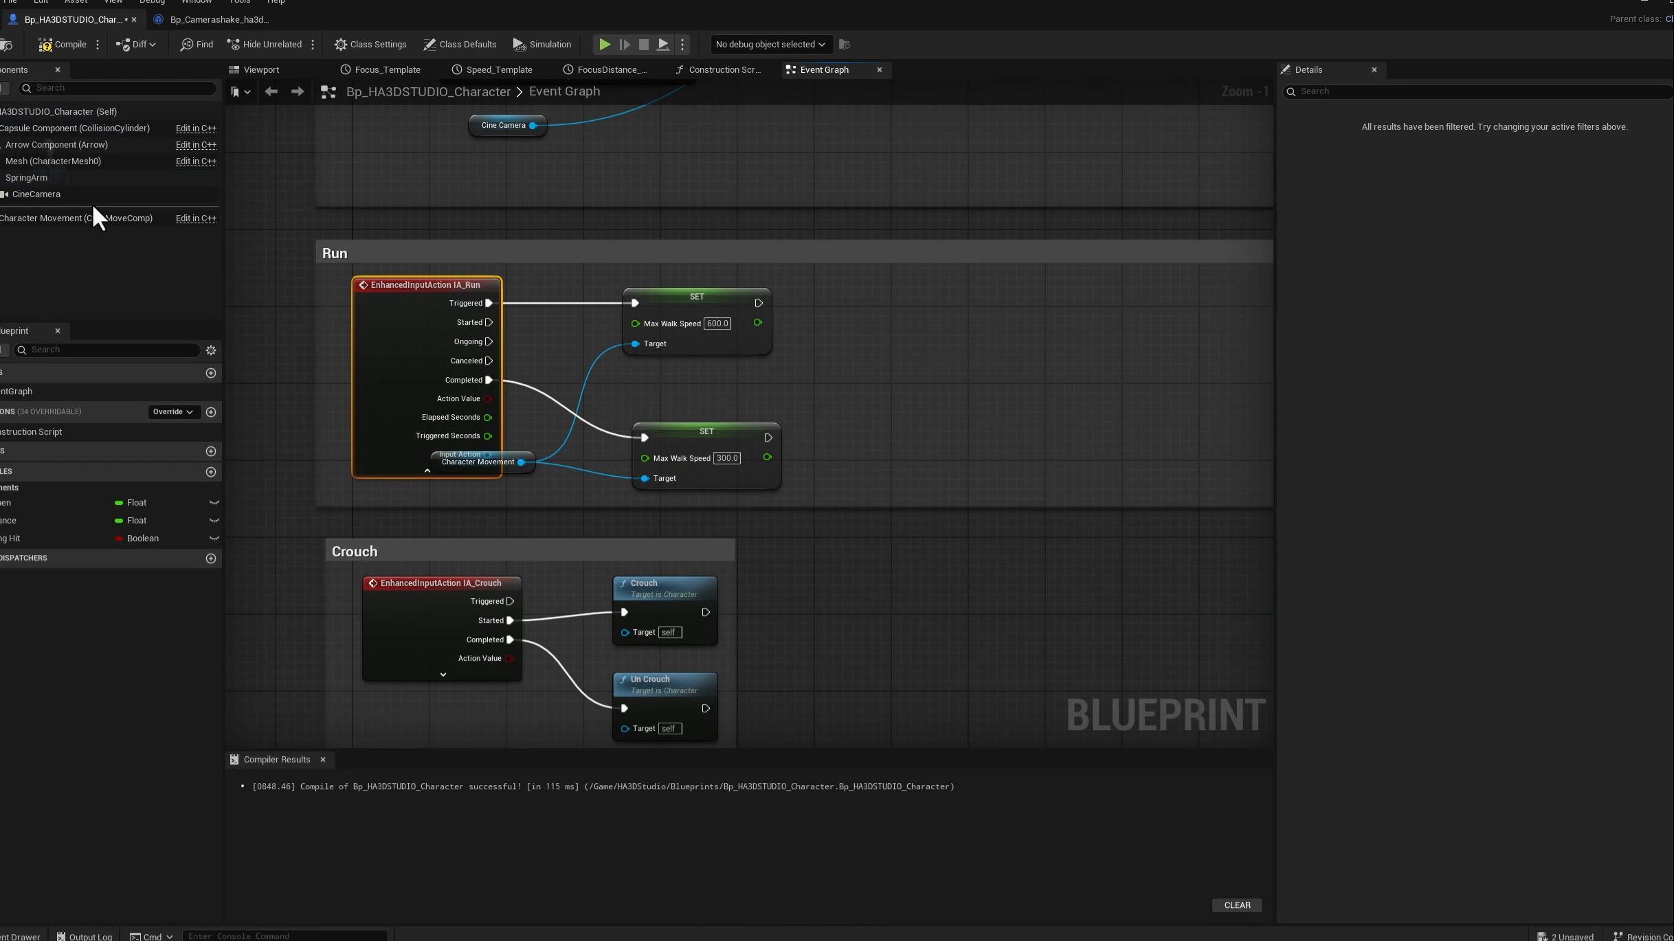Open the functions Override dropdown
The width and height of the screenshot is (1674, 941).
pyautogui.click(x=172, y=412)
